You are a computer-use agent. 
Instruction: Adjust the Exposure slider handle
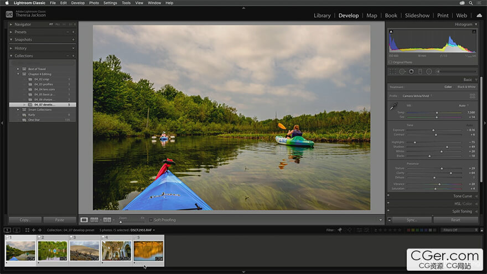coord(434,130)
